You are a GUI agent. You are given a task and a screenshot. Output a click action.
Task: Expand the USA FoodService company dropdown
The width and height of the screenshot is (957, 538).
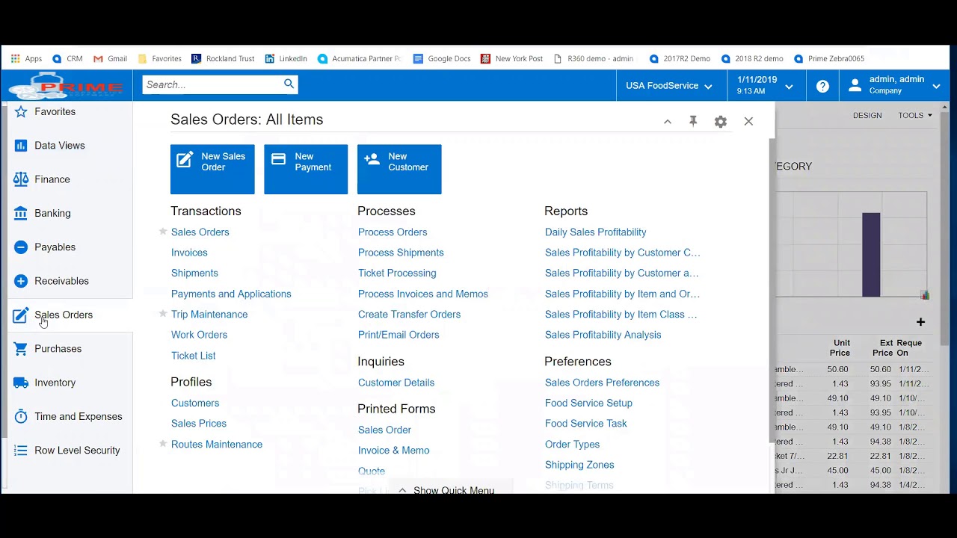tap(669, 86)
